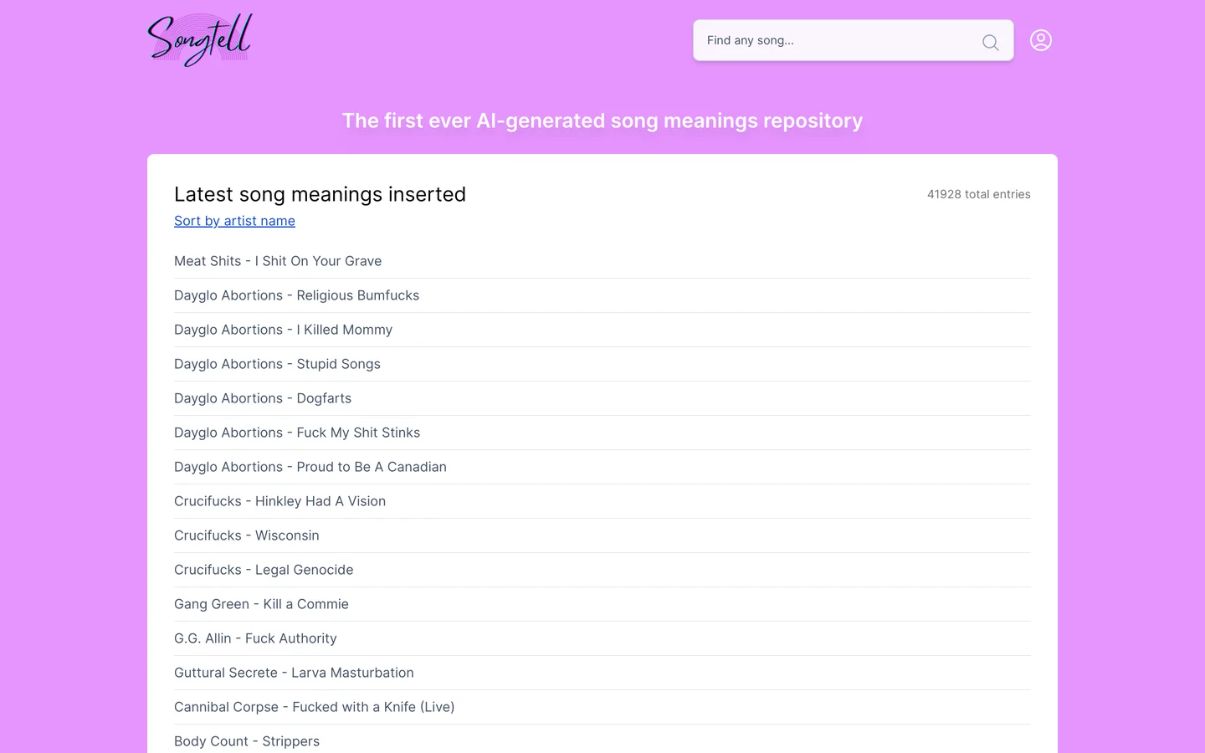1205x753 pixels.
Task: Click the magnifying glass search icon
Action: (x=990, y=42)
